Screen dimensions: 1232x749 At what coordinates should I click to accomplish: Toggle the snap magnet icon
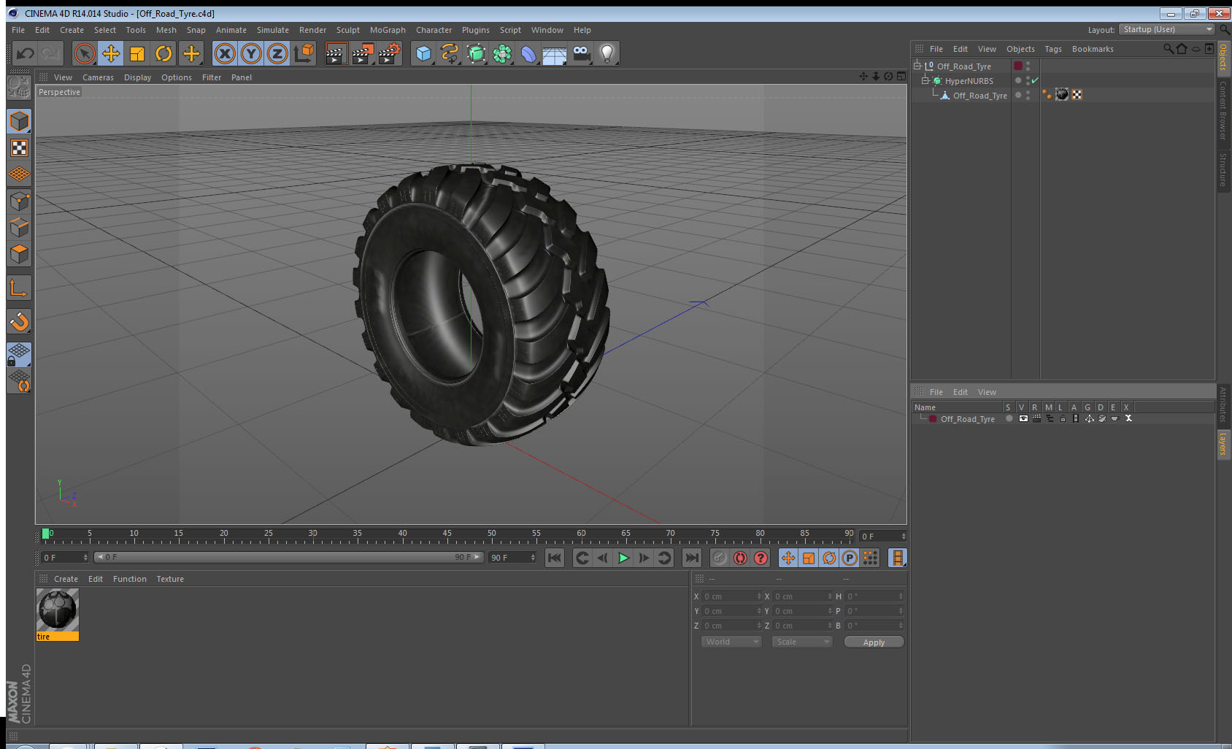tap(19, 321)
